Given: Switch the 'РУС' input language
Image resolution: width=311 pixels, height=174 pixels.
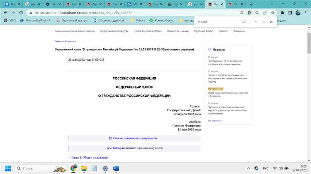Looking at the screenshot, I should coord(265,168).
